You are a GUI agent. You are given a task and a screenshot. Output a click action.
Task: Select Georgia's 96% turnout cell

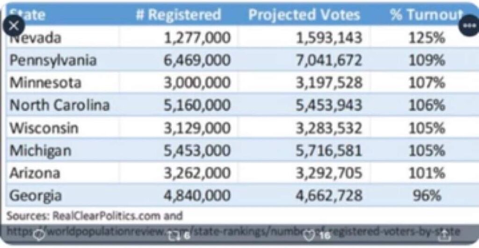tap(427, 196)
